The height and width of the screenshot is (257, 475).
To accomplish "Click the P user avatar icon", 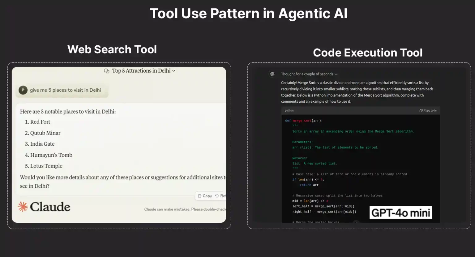I will (x=23, y=90).
